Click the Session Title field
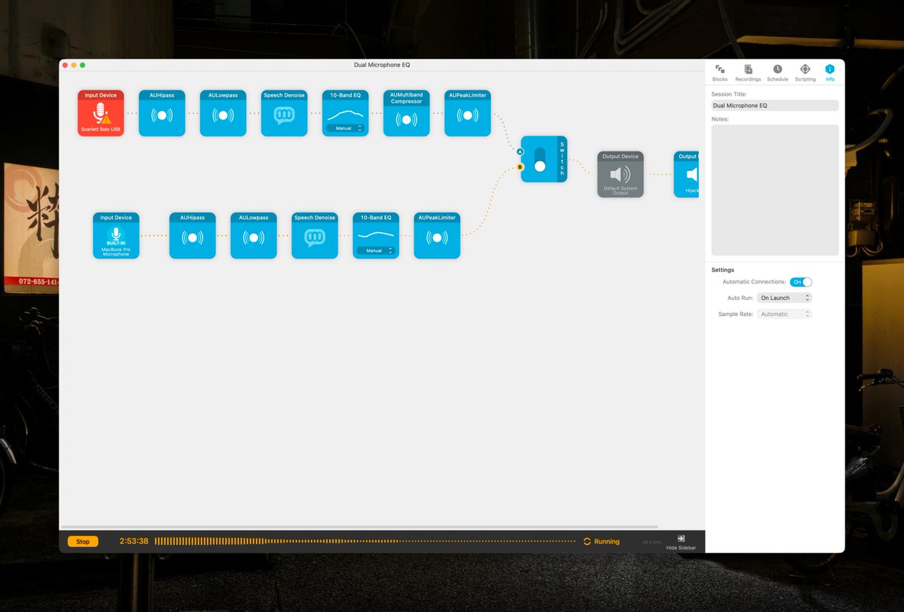Image resolution: width=904 pixels, height=612 pixels. pyautogui.click(x=774, y=106)
